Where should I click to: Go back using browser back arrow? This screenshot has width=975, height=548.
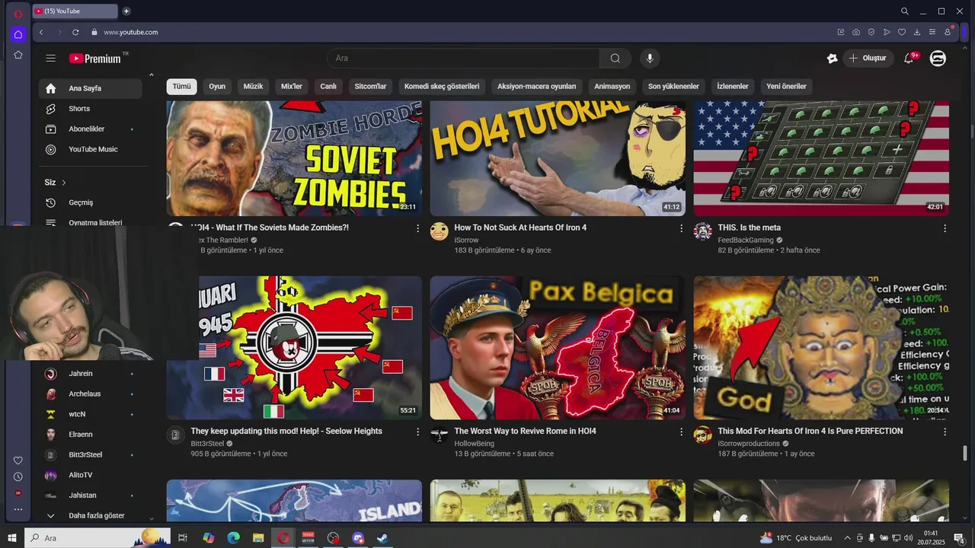pyautogui.click(x=41, y=32)
